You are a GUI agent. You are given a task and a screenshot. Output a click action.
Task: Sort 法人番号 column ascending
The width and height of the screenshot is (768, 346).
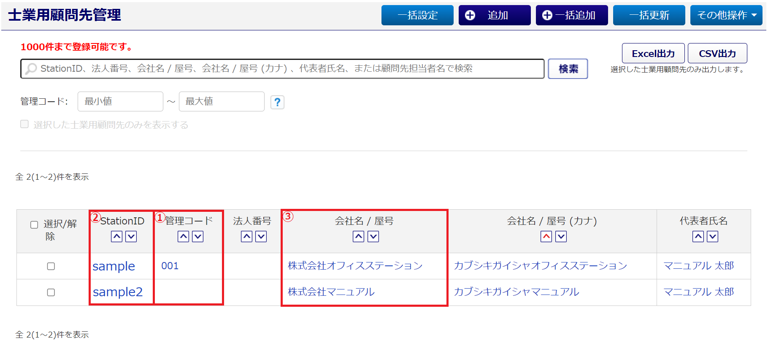coord(247,237)
